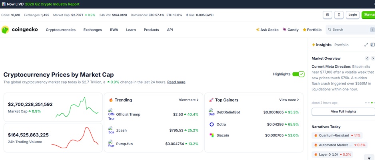
Task: Click the search magnifier icon
Action: pos(329,29)
